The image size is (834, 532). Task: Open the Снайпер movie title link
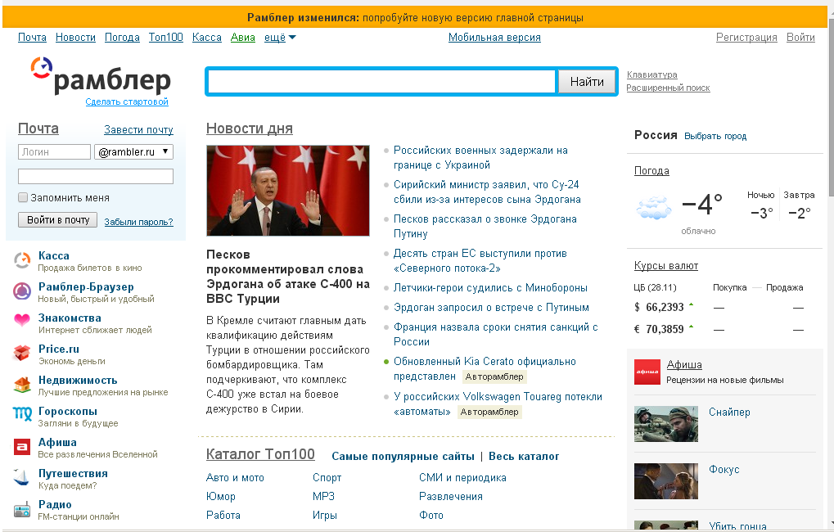(x=729, y=413)
